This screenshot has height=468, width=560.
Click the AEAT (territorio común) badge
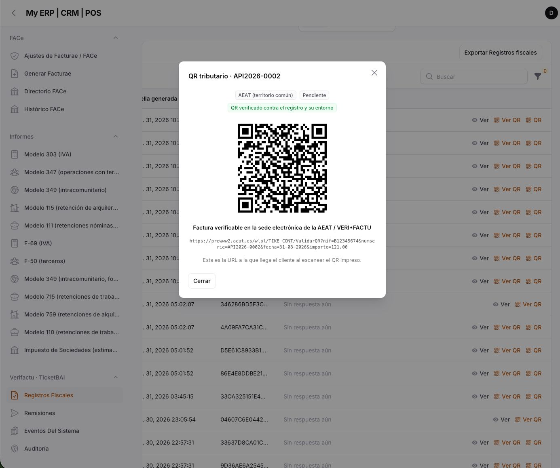pos(266,95)
